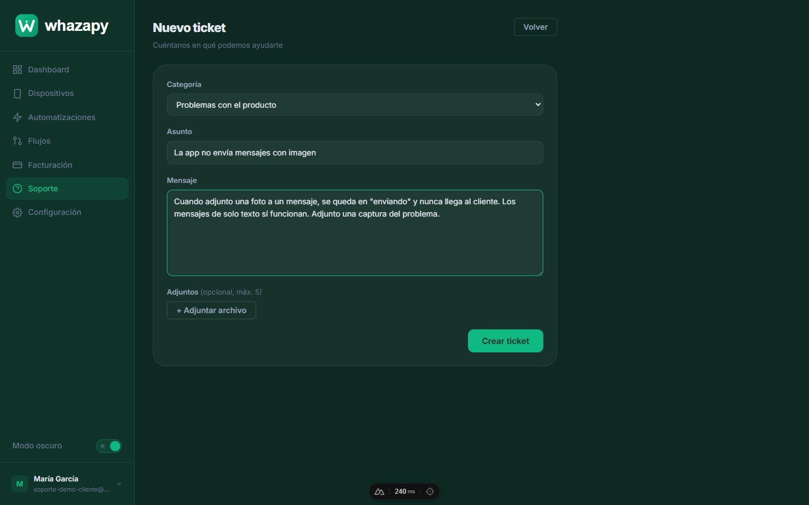Click the whazapy logo icon
Screen dimensions: 809x505
(x=26, y=26)
